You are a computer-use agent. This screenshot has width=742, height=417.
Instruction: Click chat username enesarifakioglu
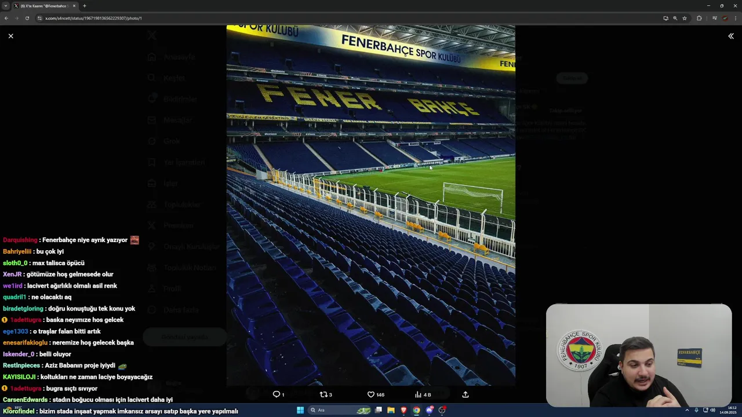coord(26,342)
